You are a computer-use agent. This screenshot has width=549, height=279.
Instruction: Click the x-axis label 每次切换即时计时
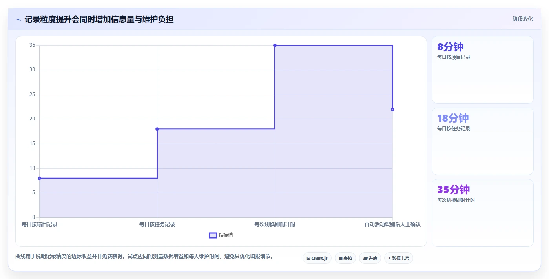point(275,224)
